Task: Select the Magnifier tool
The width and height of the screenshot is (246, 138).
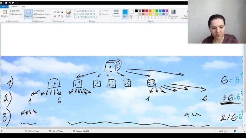Action: (x=62, y=16)
